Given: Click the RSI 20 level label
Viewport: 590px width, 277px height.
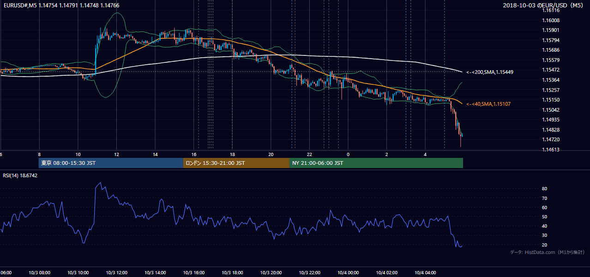Looking at the screenshot, I should click(x=545, y=245).
